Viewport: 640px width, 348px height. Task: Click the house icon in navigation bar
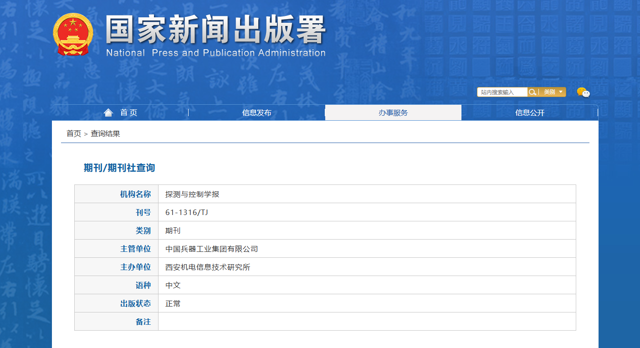(x=108, y=113)
